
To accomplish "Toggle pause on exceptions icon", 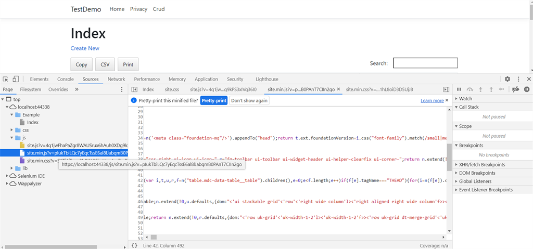I will coord(527,89).
